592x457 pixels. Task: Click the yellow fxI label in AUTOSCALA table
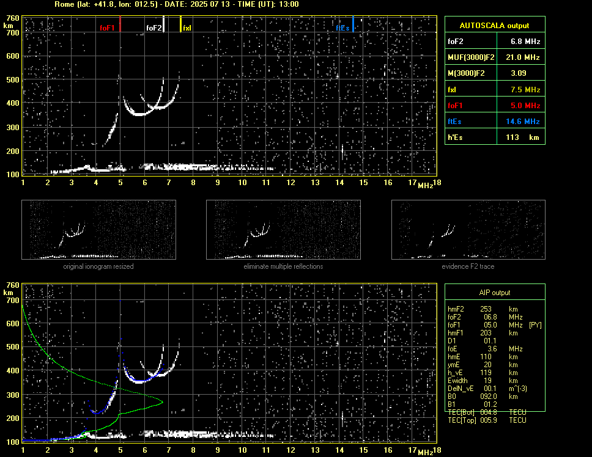(452, 90)
